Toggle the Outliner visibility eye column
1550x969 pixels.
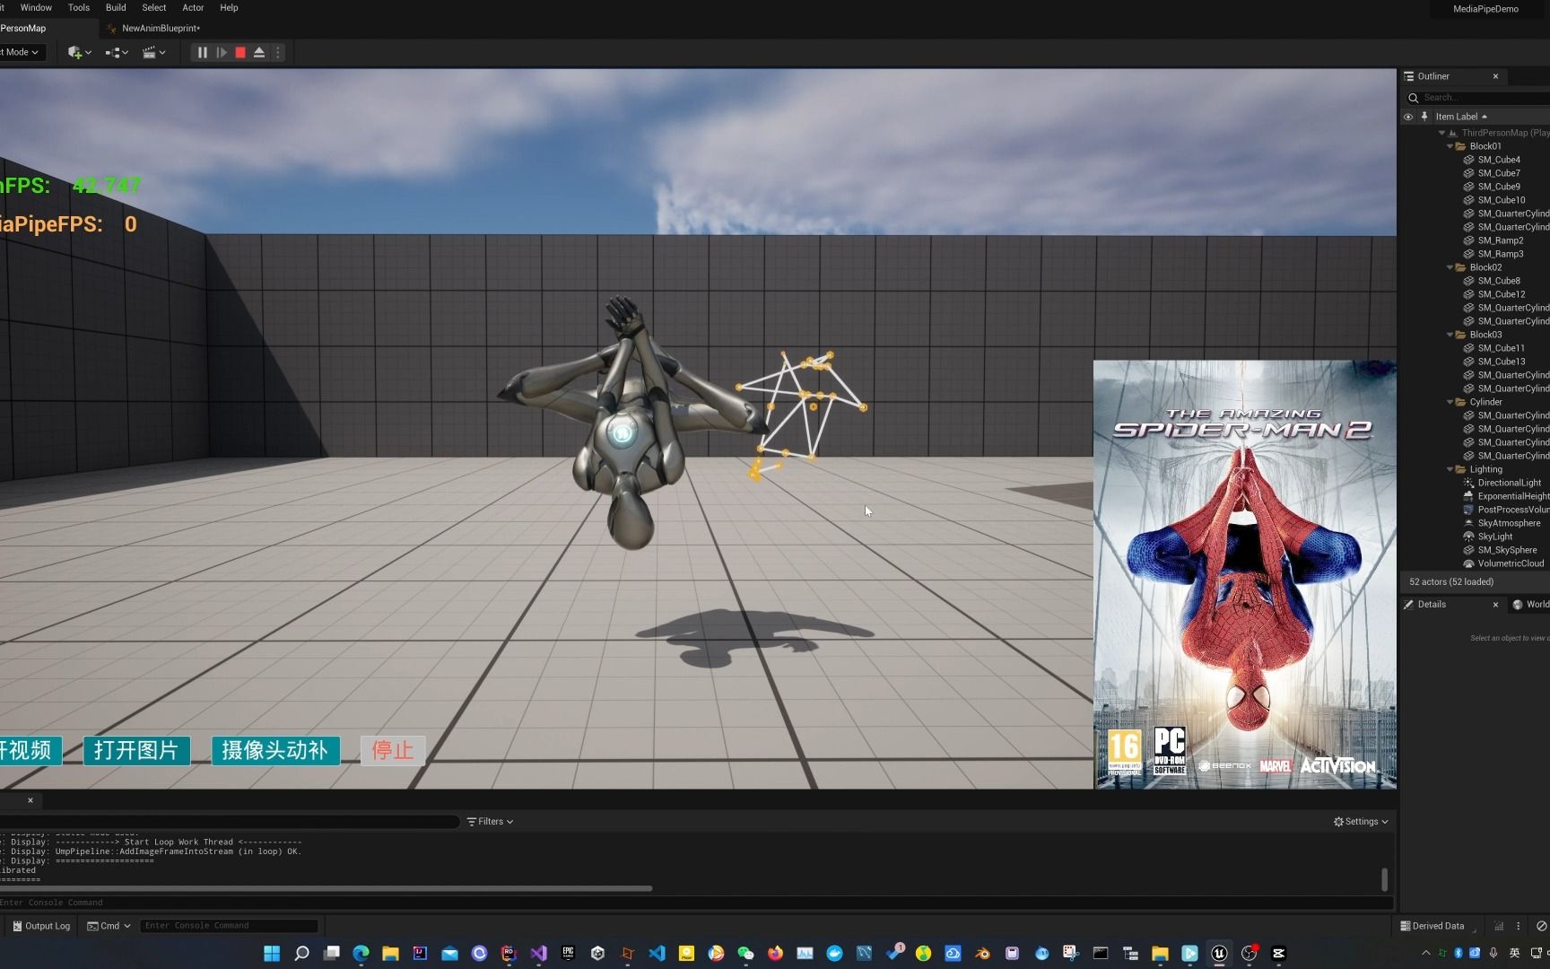(1408, 117)
